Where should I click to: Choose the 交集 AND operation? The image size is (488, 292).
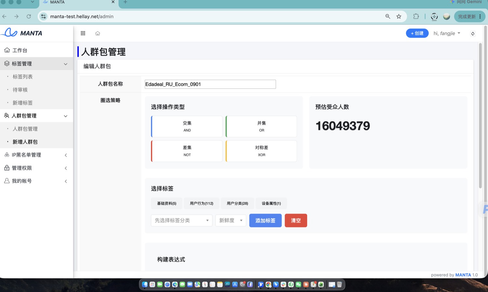(x=187, y=126)
